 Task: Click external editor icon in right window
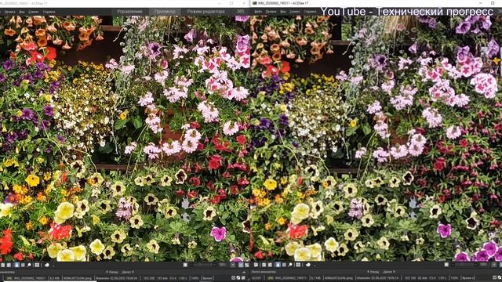308,265
